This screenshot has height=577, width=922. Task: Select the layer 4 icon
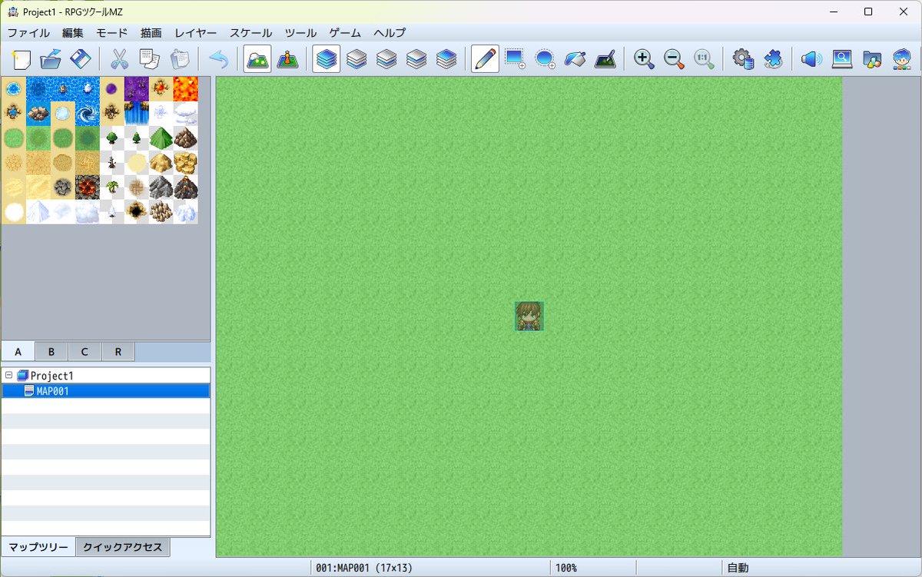point(446,59)
